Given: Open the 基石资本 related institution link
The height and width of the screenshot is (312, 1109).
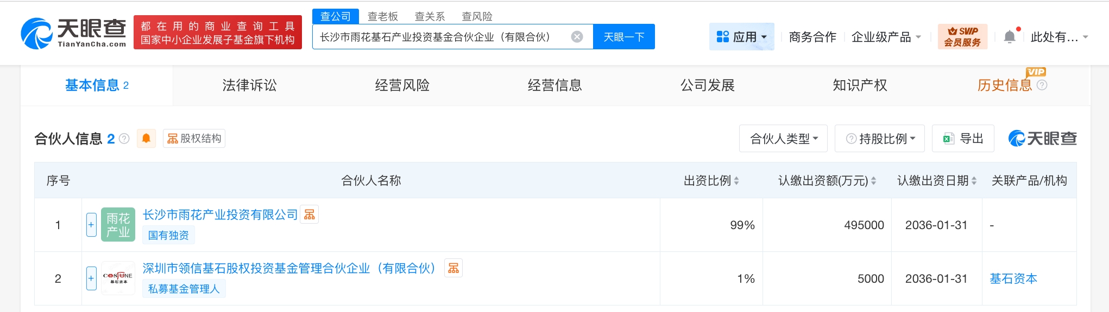Looking at the screenshot, I should point(1013,278).
